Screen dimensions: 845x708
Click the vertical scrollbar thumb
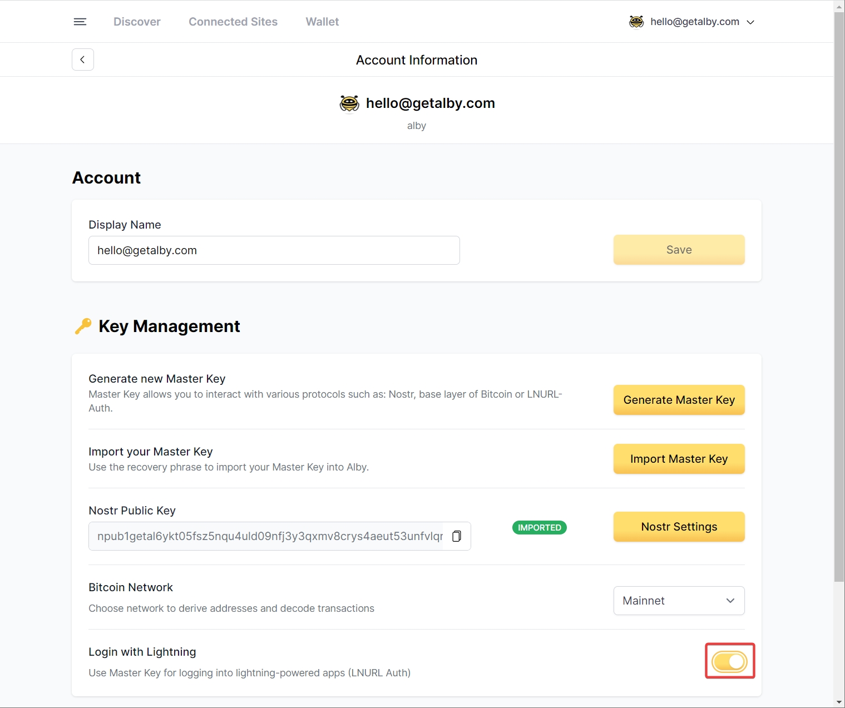click(839, 295)
